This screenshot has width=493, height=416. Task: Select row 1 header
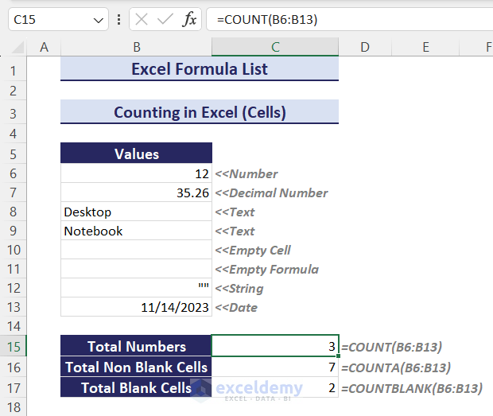coord(14,69)
